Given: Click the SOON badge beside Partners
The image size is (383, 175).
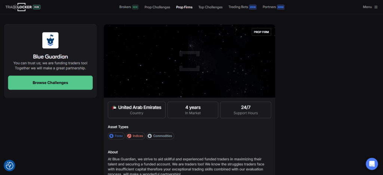Looking at the screenshot, I should (x=281, y=7).
